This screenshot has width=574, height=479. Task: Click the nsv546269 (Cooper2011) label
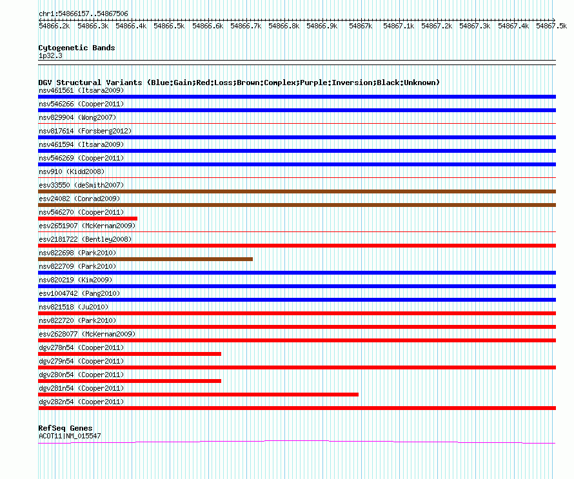tap(81, 158)
